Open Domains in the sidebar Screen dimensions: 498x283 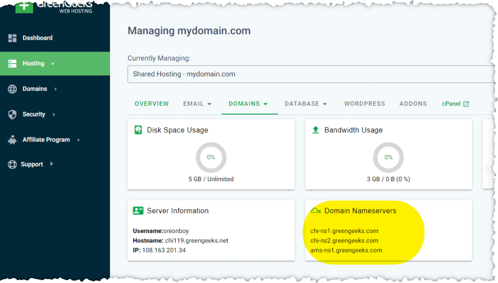coord(35,89)
